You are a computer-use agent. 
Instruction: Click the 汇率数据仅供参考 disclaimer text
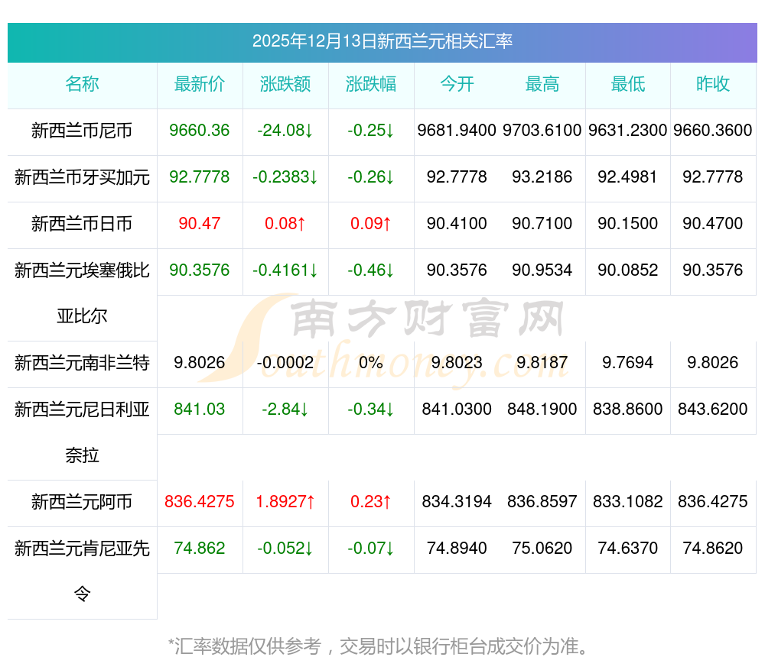click(x=380, y=647)
